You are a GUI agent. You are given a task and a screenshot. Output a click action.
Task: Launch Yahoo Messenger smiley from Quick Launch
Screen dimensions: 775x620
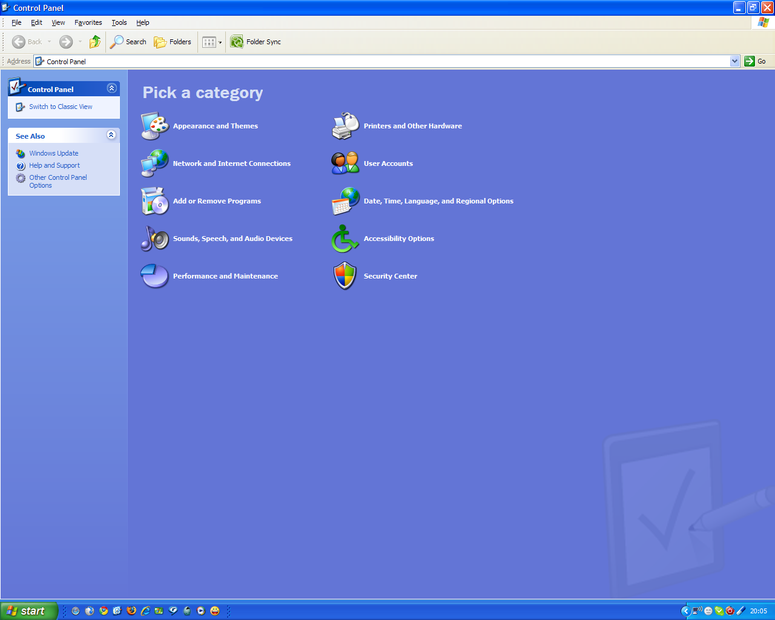point(215,611)
